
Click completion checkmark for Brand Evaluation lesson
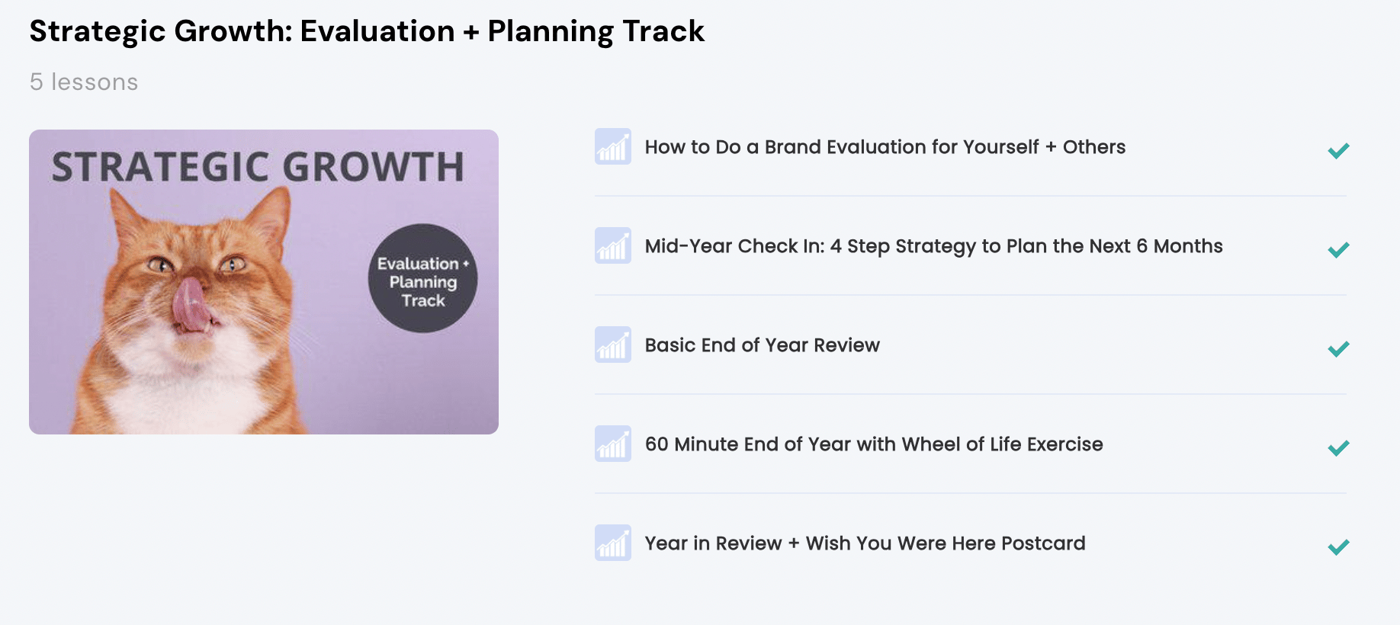1338,151
